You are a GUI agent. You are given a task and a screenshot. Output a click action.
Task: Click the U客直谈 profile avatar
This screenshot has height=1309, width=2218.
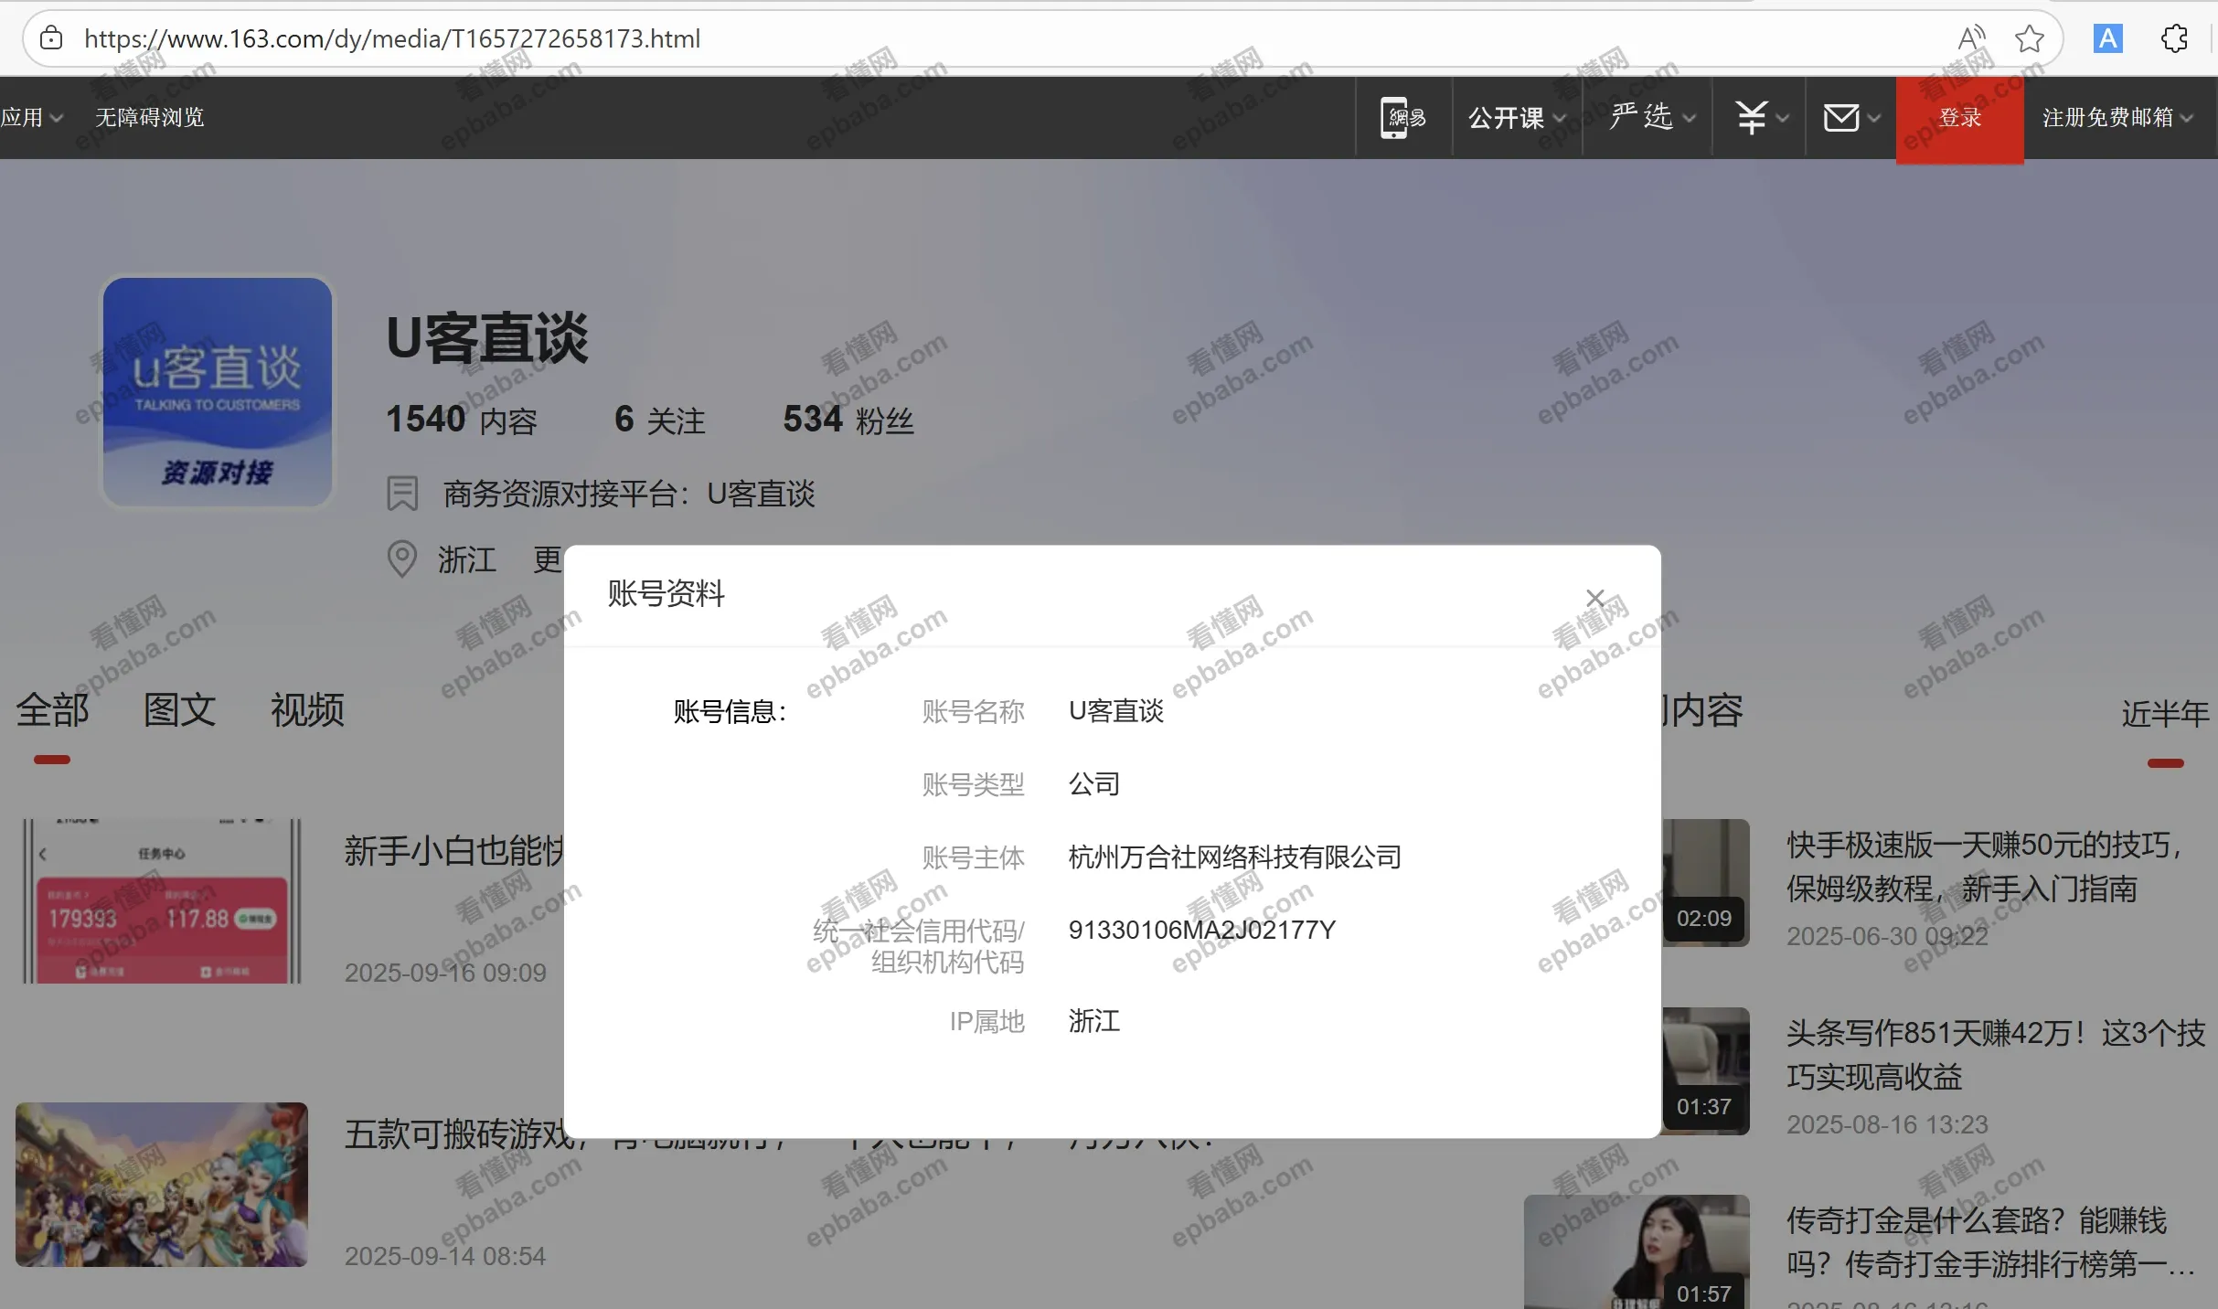[x=218, y=392]
